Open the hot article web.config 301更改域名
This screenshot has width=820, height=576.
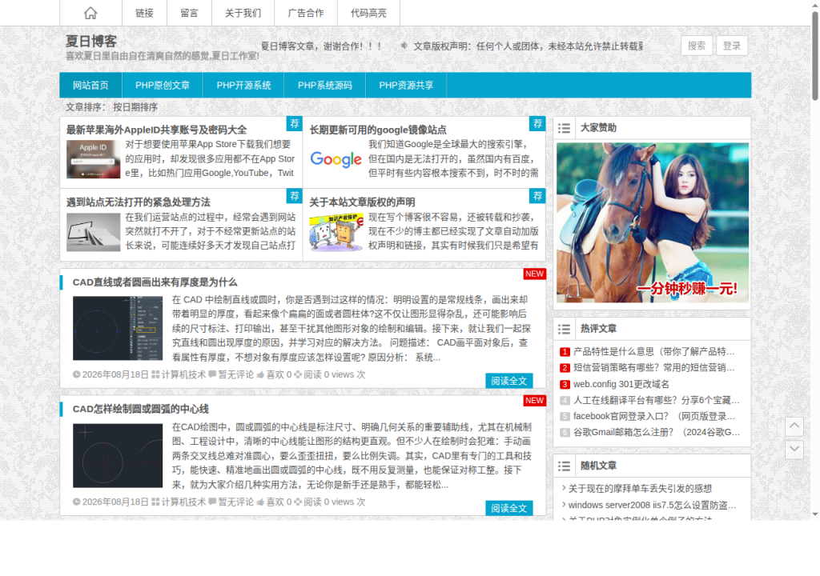(621, 384)
